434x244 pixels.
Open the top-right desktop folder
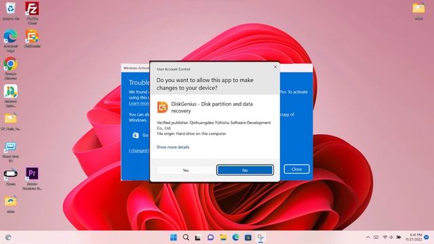click(x=418, y=11)
